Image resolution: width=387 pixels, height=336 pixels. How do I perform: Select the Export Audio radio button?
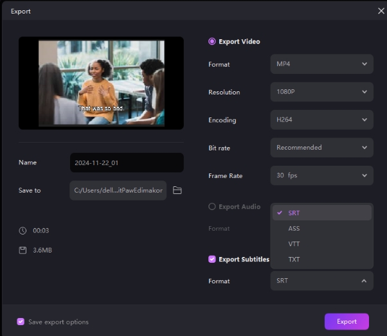212,207
